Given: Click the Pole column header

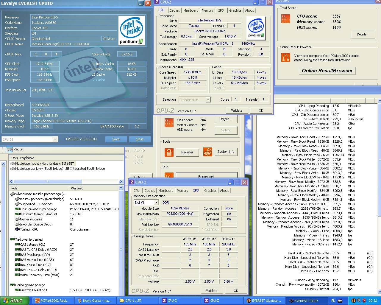Looking at the screenshot, I should pos(39,188).
